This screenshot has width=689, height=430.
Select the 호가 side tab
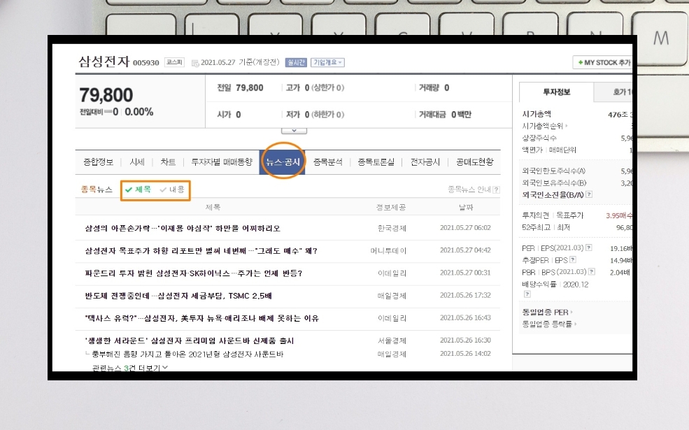pyautogui.click(x=613, y=92)
